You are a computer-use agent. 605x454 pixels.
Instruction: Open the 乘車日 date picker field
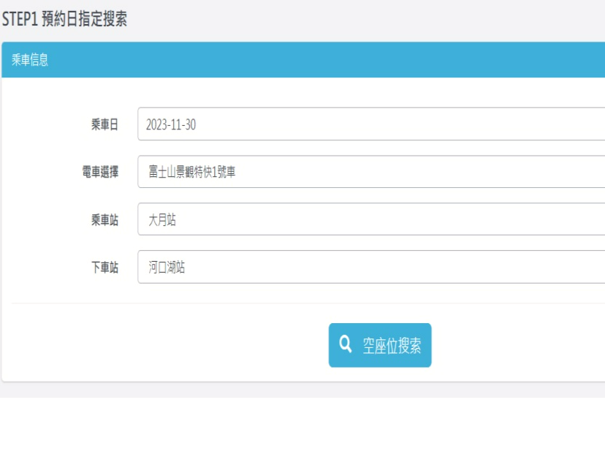click(x=292, y=124)
